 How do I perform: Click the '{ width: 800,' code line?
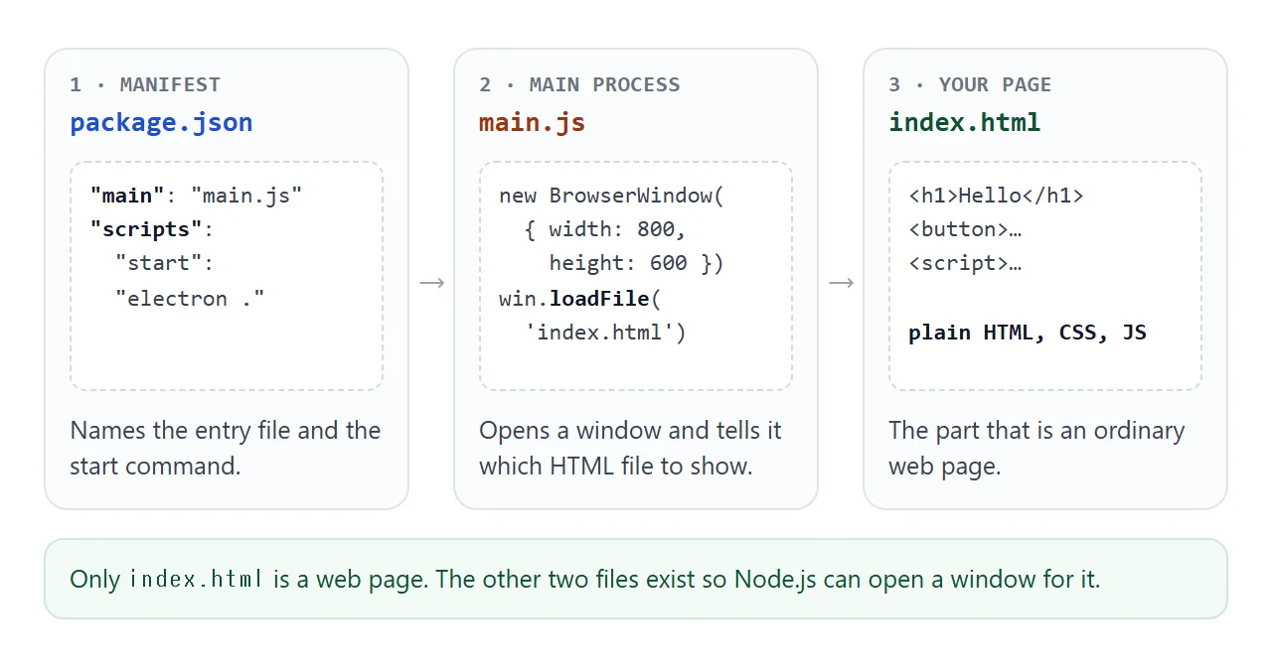[x=605, y=229]
